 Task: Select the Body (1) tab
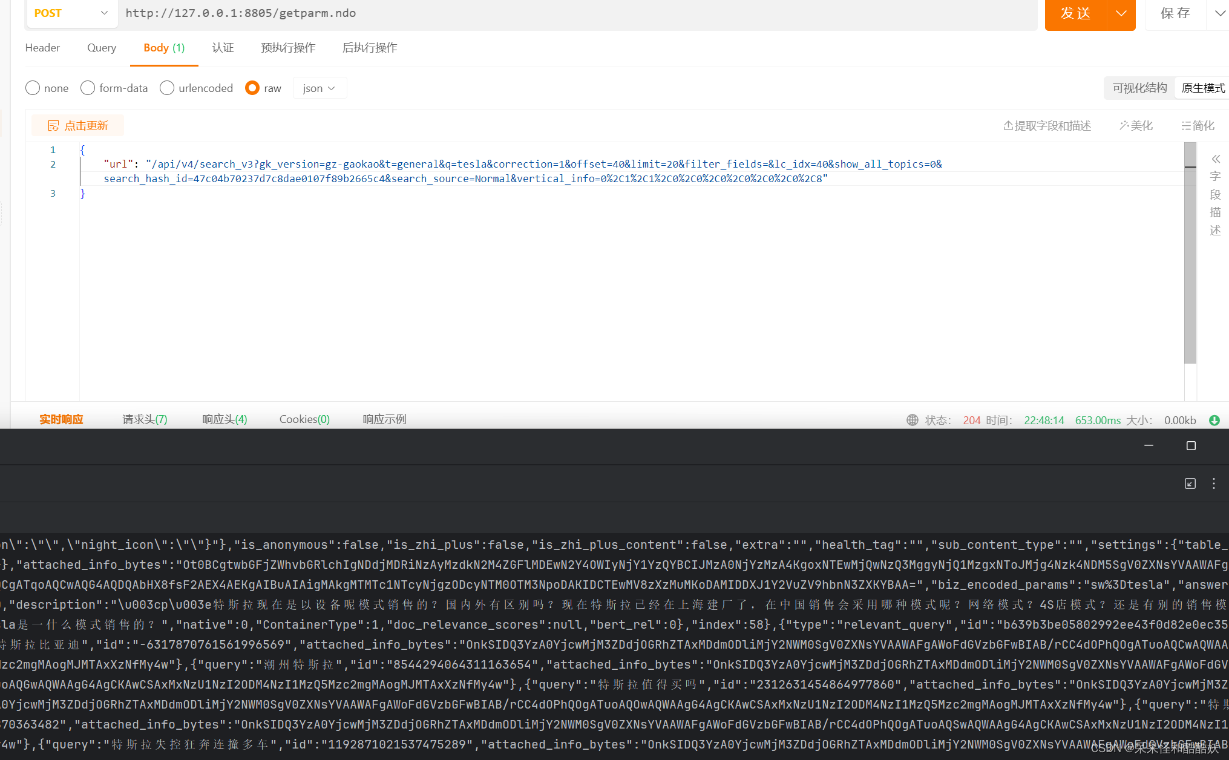click(164, 48)
